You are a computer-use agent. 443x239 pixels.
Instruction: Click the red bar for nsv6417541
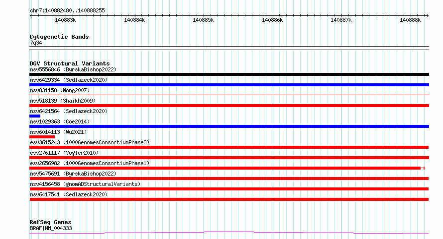click(229, 199)
